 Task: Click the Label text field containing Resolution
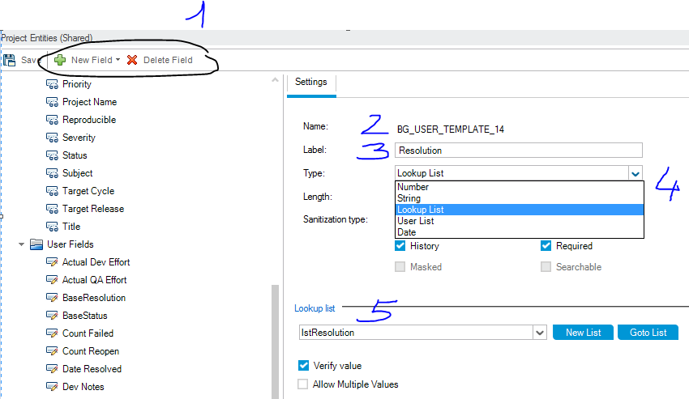(518, 151)
